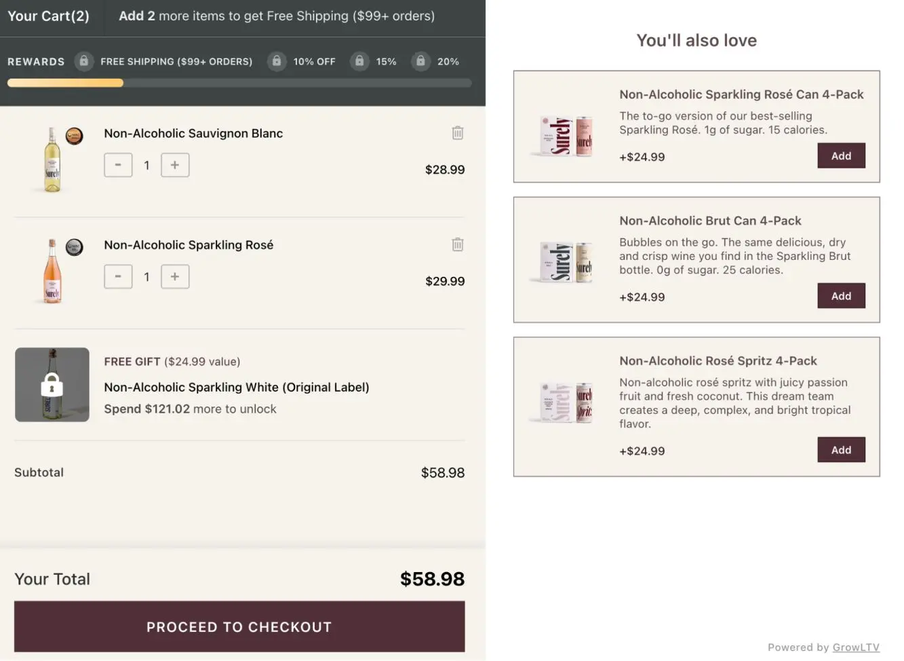Click the rewards progress bar
The height and width of the screenshot is (661, 904).
pos(239,83)
